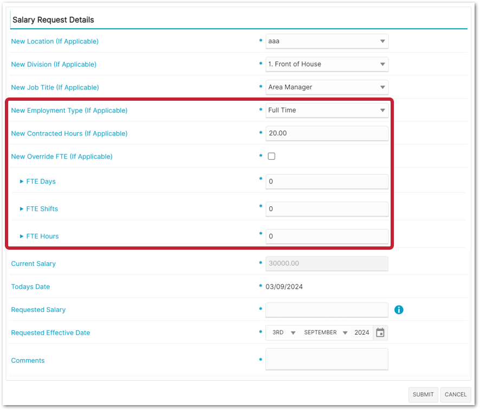This screenshot has width=480, height=410.
Task: Click the FTE Days value field
Action: pos(327,181)
